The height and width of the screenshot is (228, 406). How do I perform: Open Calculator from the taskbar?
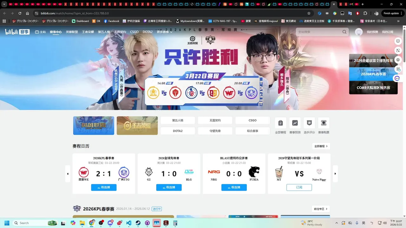click(175, 223)
